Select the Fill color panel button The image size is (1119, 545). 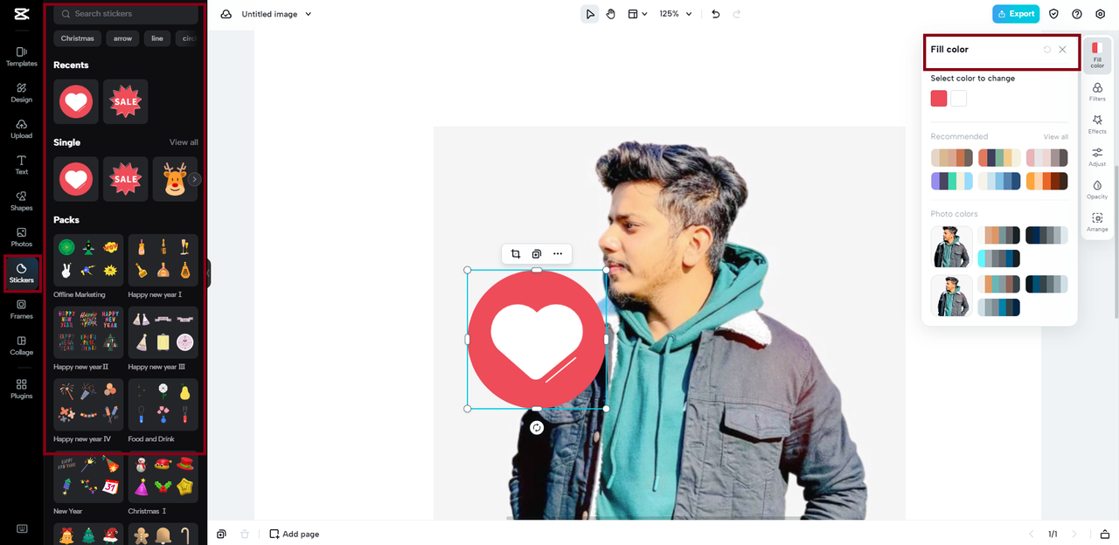[1097, 55]
